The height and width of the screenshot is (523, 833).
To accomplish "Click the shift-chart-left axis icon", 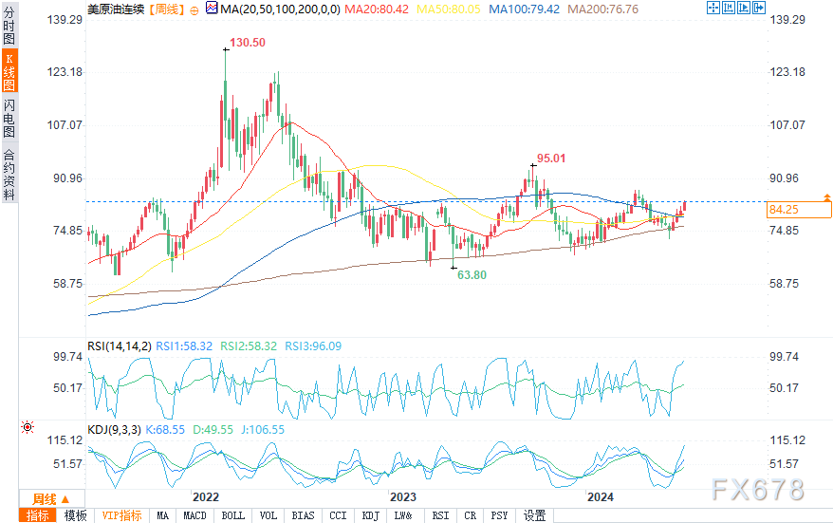I will [x=729, y=8].
